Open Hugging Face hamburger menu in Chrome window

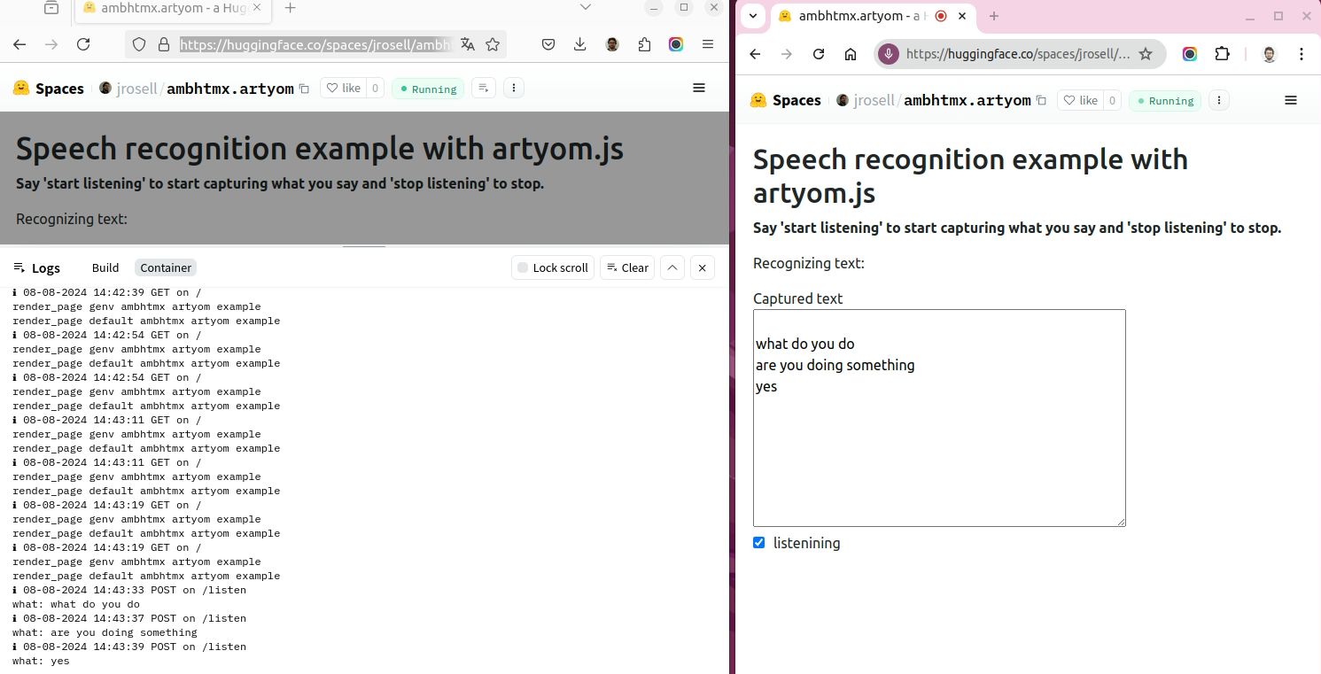pos(1291,100)
